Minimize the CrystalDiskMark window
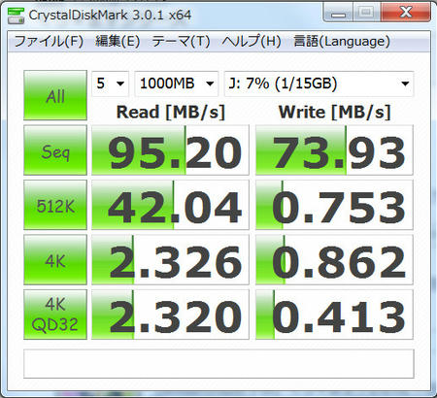The image size is (437, 398). (338, 13)
